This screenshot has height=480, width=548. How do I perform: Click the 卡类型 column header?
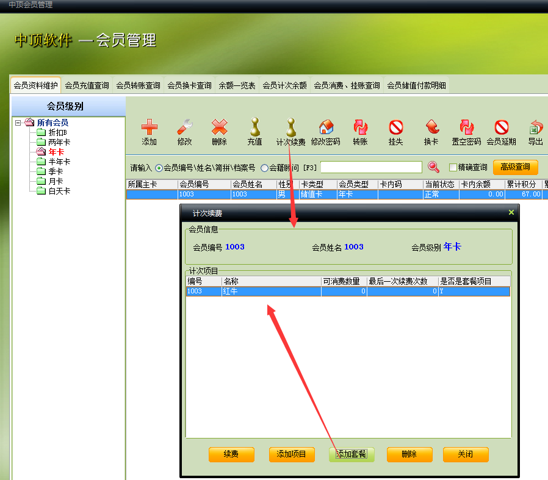[x=318, y=184]
